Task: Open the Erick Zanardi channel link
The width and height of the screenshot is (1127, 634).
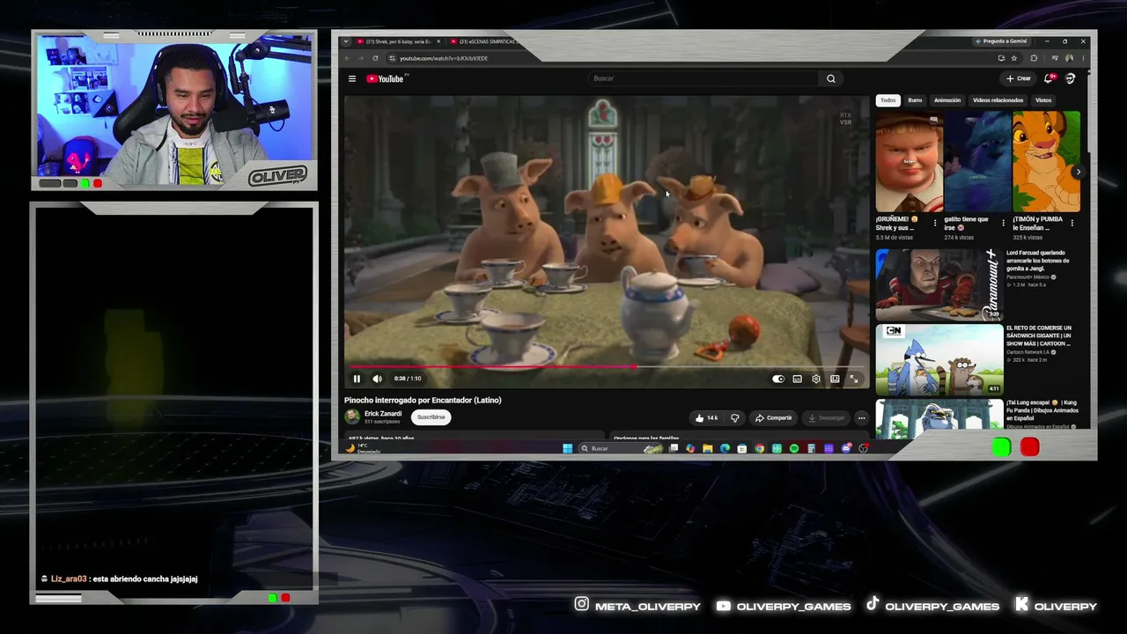Action: point(383,414)
